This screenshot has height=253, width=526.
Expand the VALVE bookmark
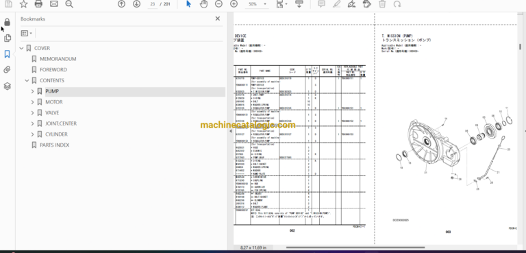point(33,113)
